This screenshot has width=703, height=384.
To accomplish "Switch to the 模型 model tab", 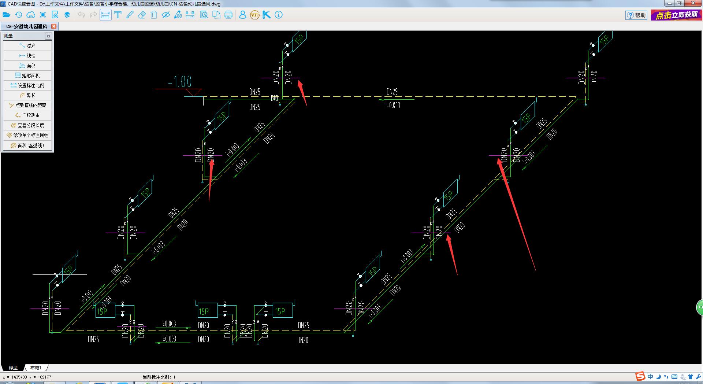I will coord(13,368).
